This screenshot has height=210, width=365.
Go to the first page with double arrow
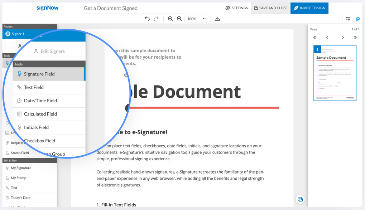point(315,37)
